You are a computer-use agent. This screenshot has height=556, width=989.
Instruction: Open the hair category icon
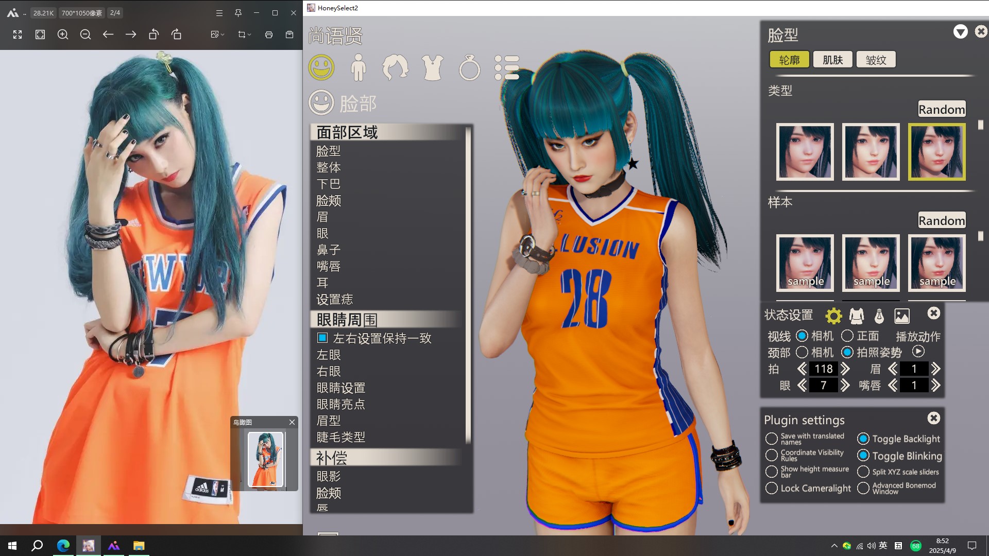[395, 67]
